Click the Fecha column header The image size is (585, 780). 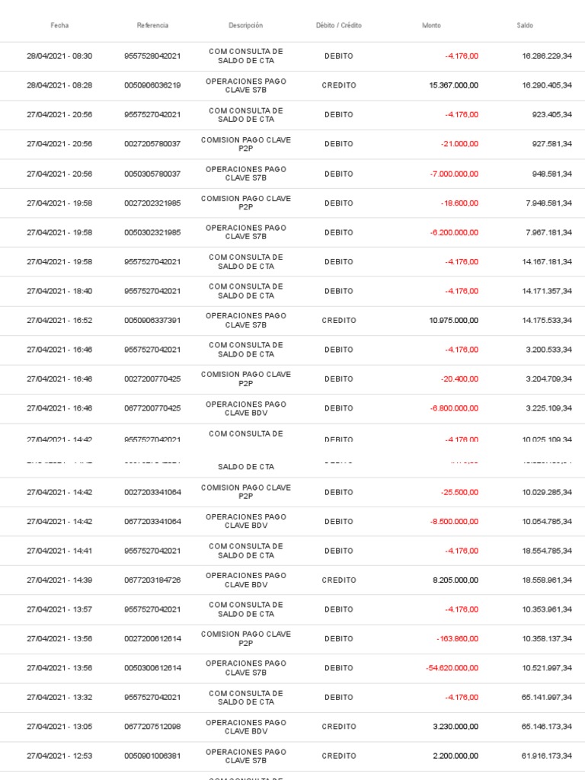pyautogui.click(x=59, y=25)
